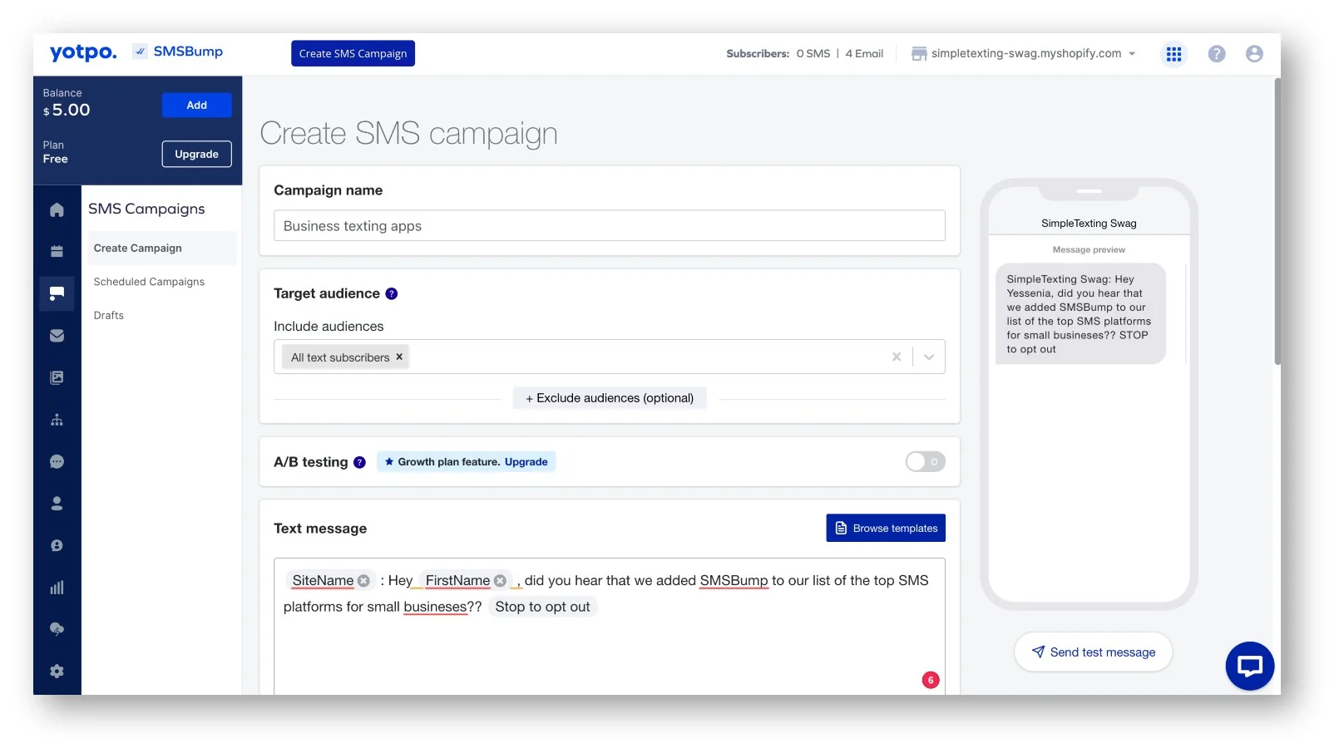The image size is (1339, 753).
Task: Enable the A/B testing toggle
Action: tap(925, 462)
